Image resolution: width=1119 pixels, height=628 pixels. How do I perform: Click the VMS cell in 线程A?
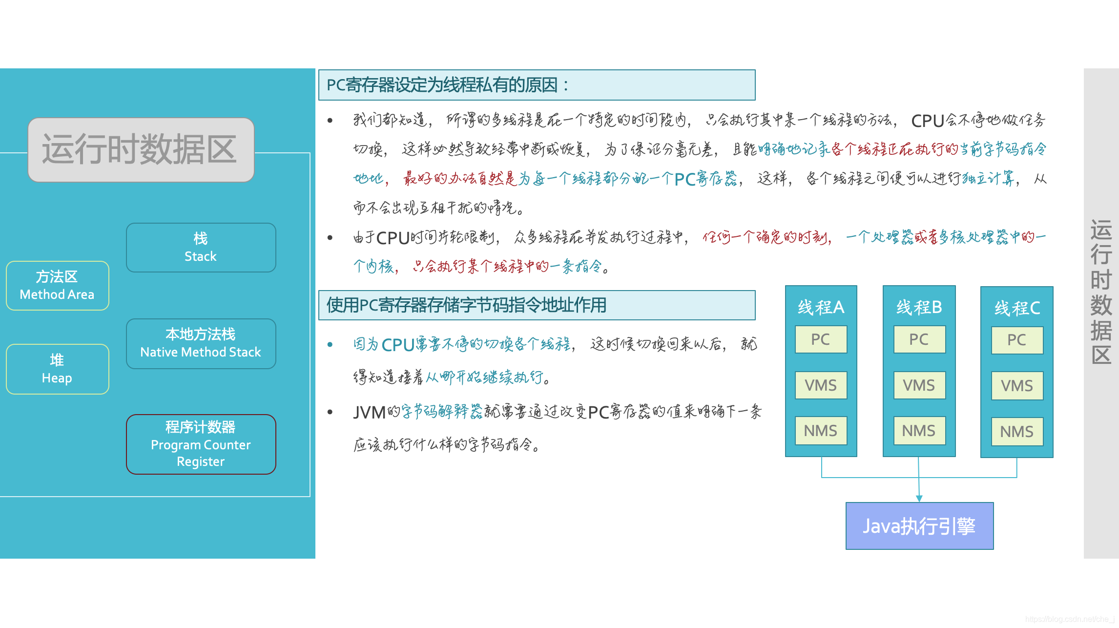821,385
